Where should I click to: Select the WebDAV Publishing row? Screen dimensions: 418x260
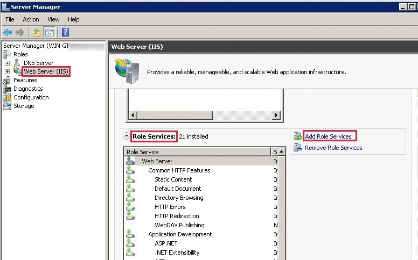tap(179, 225)
